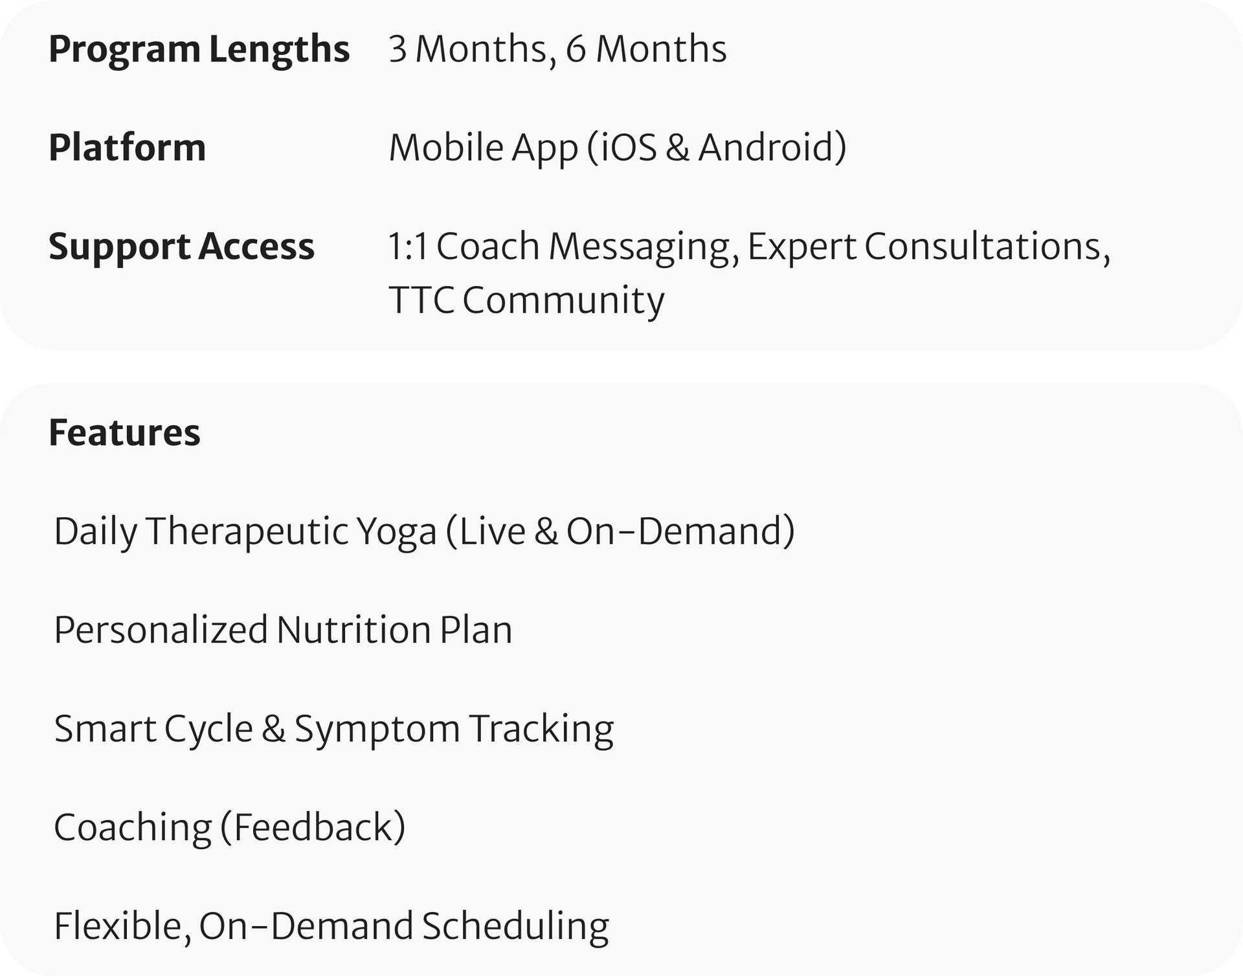Image resolution: width=1243 pixels, height=976 pixels.
Task: Select Personalized Nutrition Plan feature
Action: 283,630
